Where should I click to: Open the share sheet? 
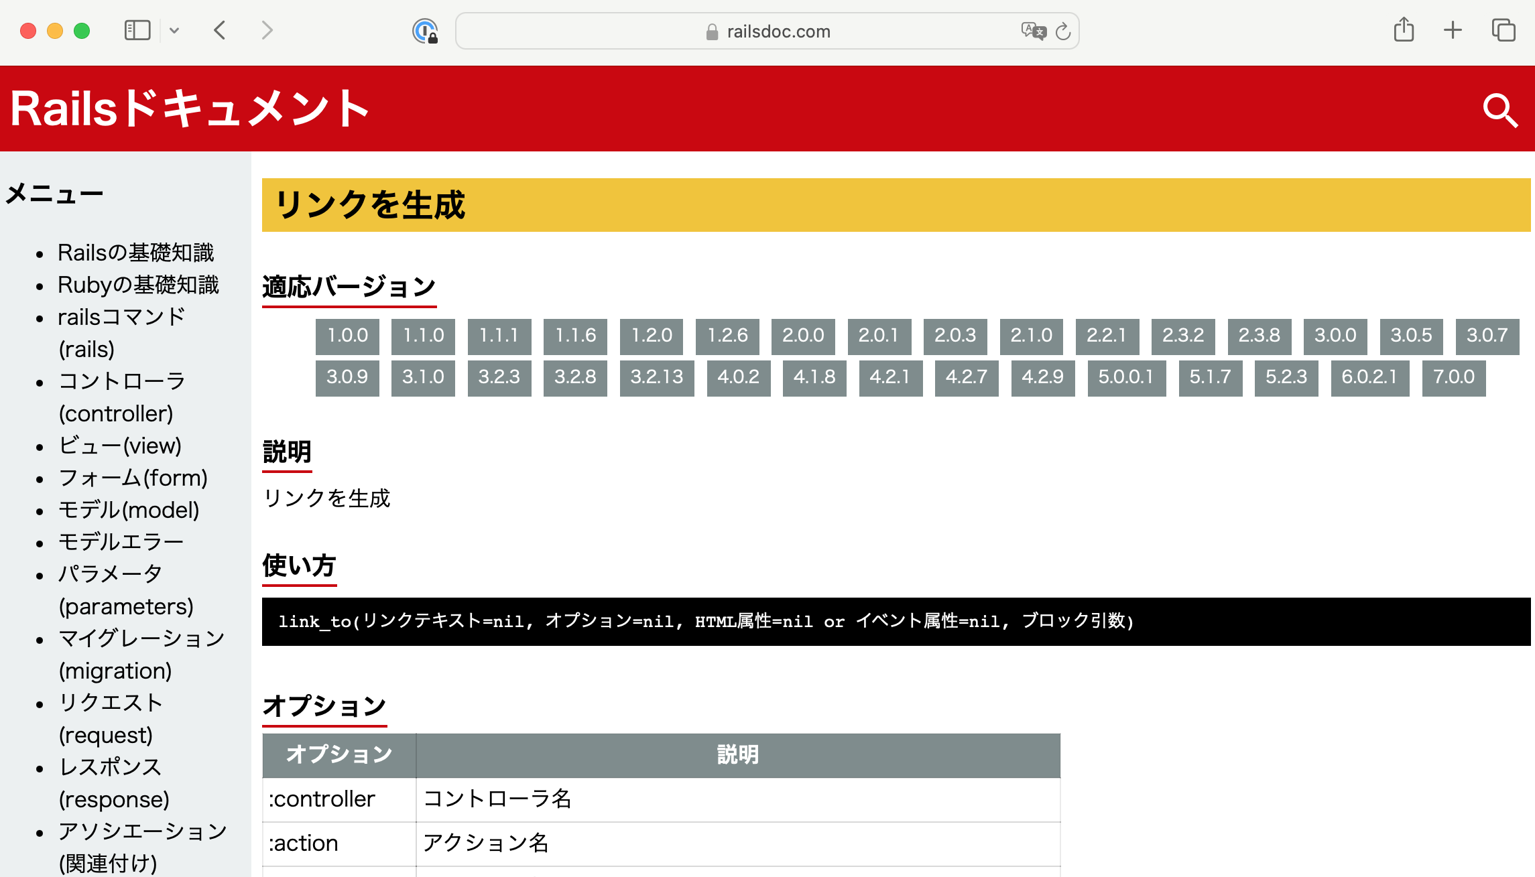coord(1404,29)
